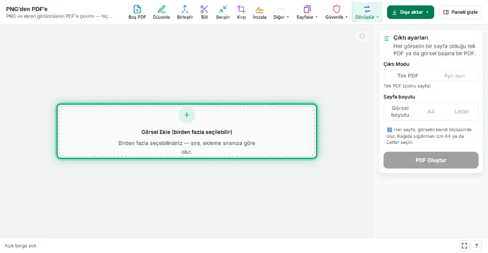Image resolution: width=488 pixels, height=253 pixels.
Task: Expand the Diğer menu
Action: point(281,12)
